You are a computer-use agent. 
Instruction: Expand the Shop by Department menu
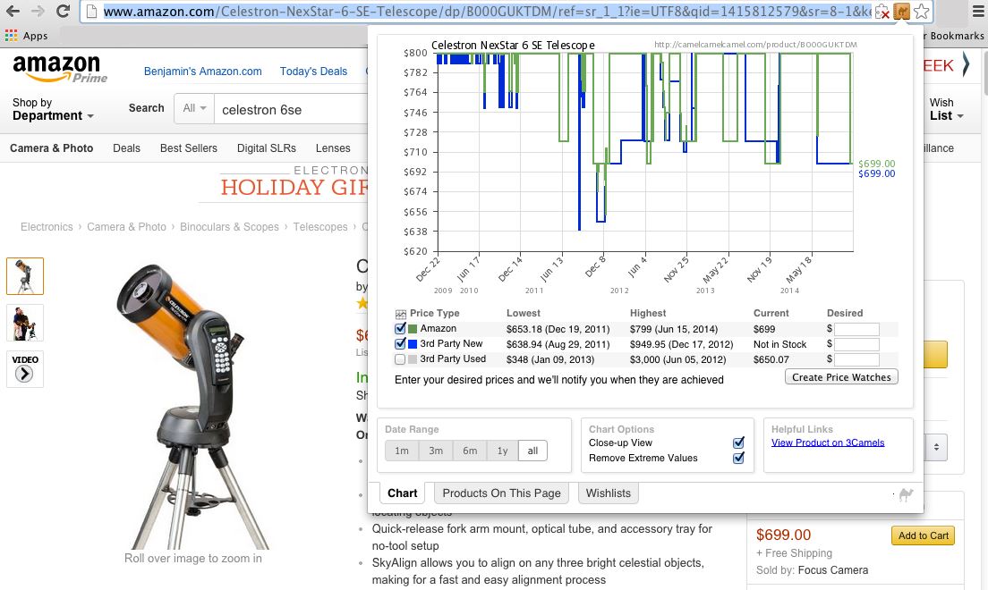[x=53, y=109]
